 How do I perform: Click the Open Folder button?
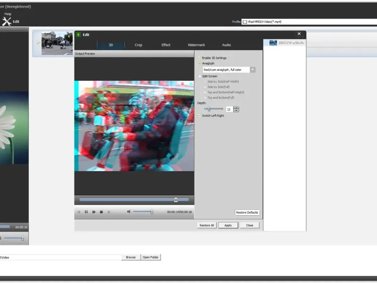(x=150, y=258)
